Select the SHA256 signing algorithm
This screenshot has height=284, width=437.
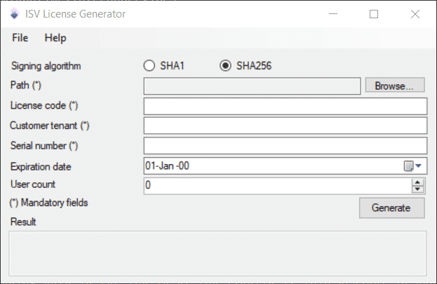pyautogui.click(x=225, y=66)
